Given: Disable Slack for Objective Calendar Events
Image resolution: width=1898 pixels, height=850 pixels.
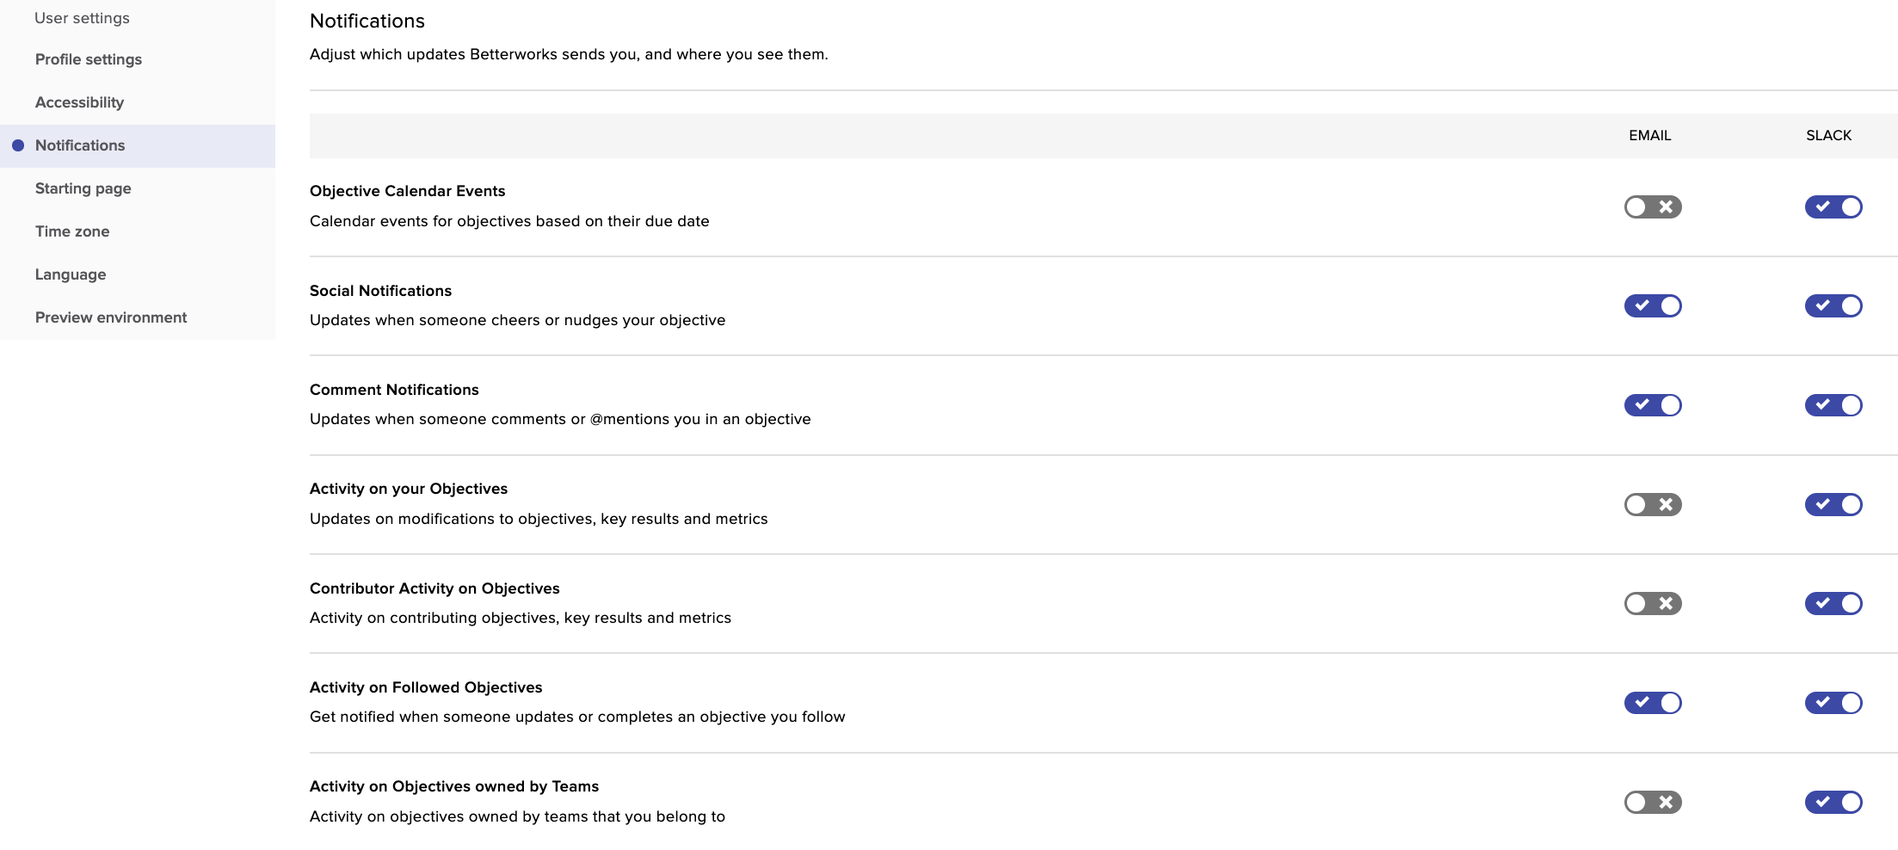Looking at the screenshot, I should pos(1833,206).
